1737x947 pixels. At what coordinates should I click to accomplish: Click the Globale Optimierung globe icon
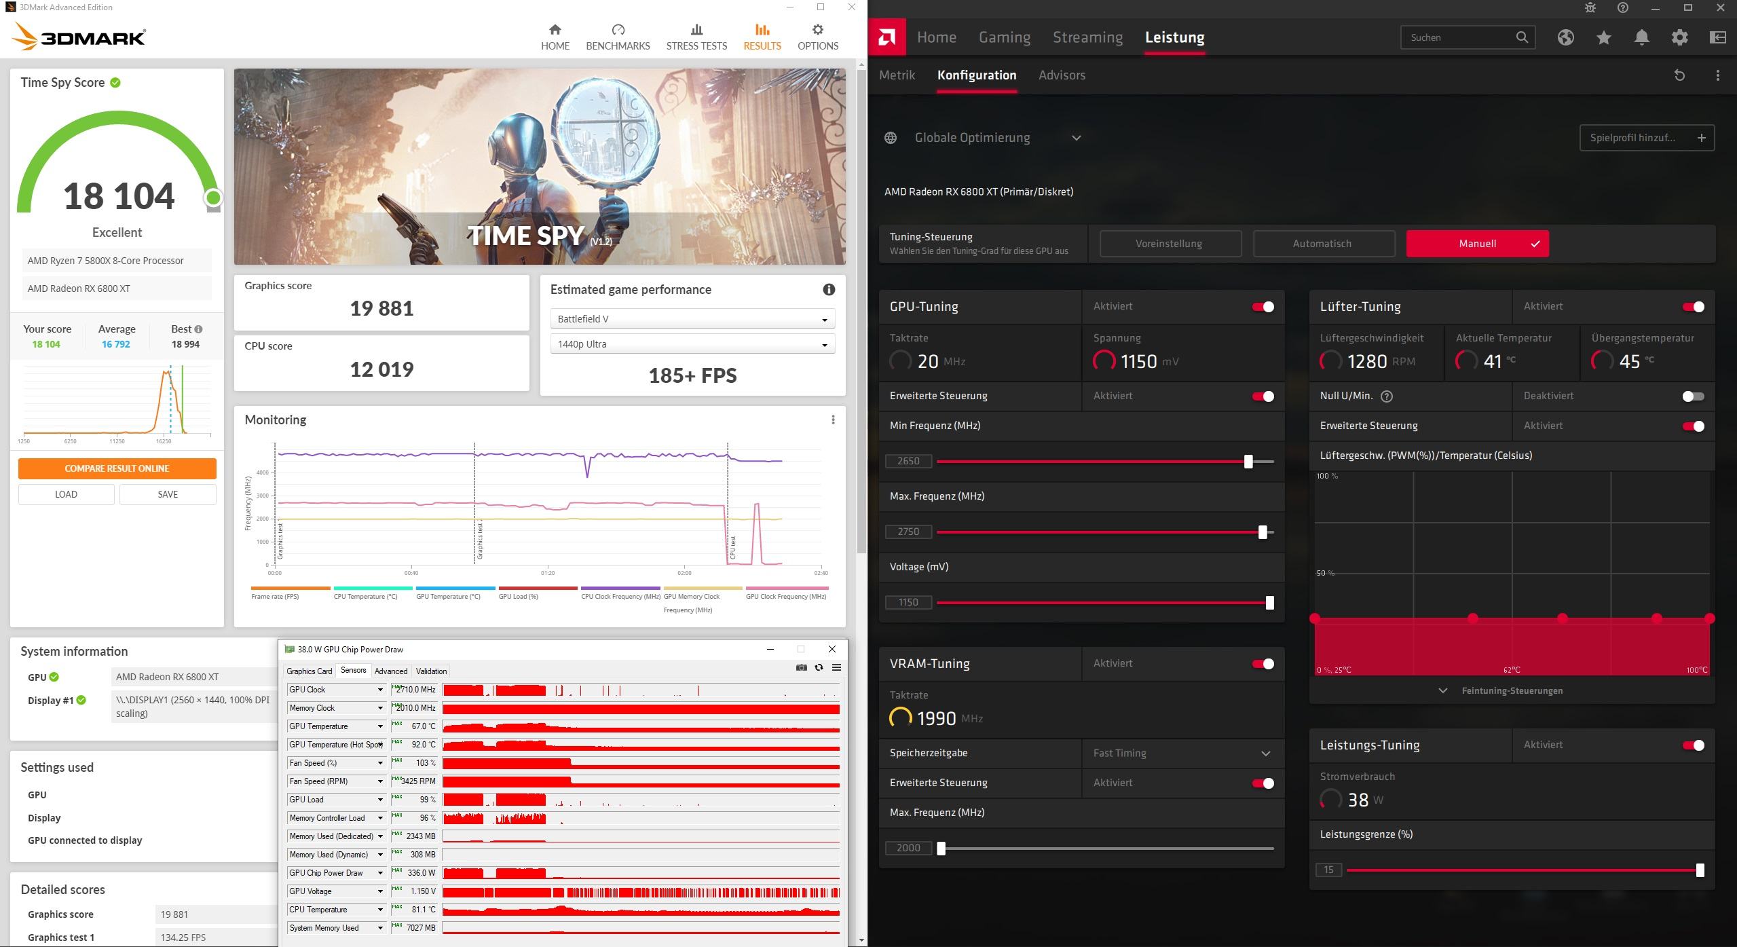tap(891, 138)
